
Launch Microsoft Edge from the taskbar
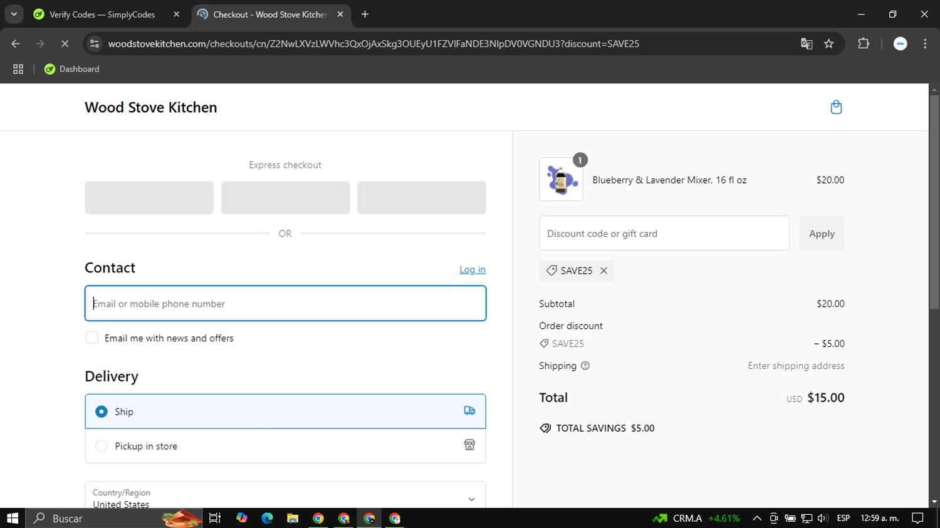point(267,518)
